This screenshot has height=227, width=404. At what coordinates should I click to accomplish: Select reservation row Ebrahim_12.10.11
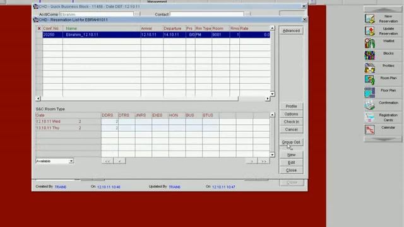pyautogui.click(x=156, y=35)
